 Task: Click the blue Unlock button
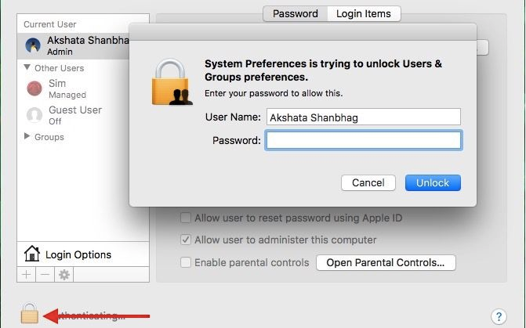click(x=433, y=183)
